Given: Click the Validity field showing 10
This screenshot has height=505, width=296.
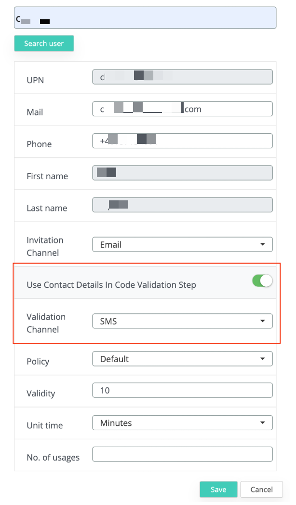Looking at the screenshot, I should coord(182,390).
